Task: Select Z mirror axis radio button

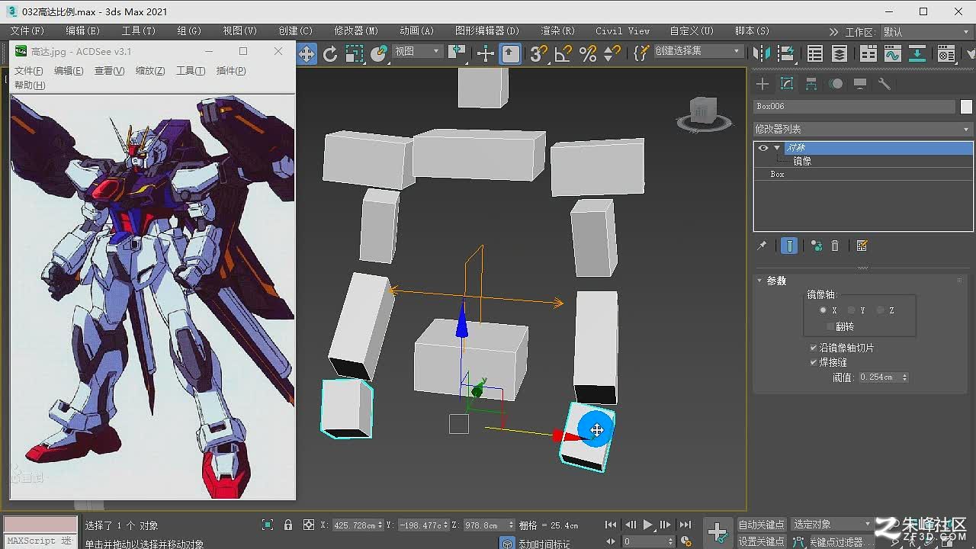Action: tap(880, 310)
